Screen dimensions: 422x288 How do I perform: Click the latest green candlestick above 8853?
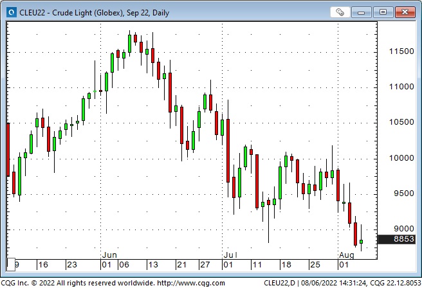click(361, 242)
